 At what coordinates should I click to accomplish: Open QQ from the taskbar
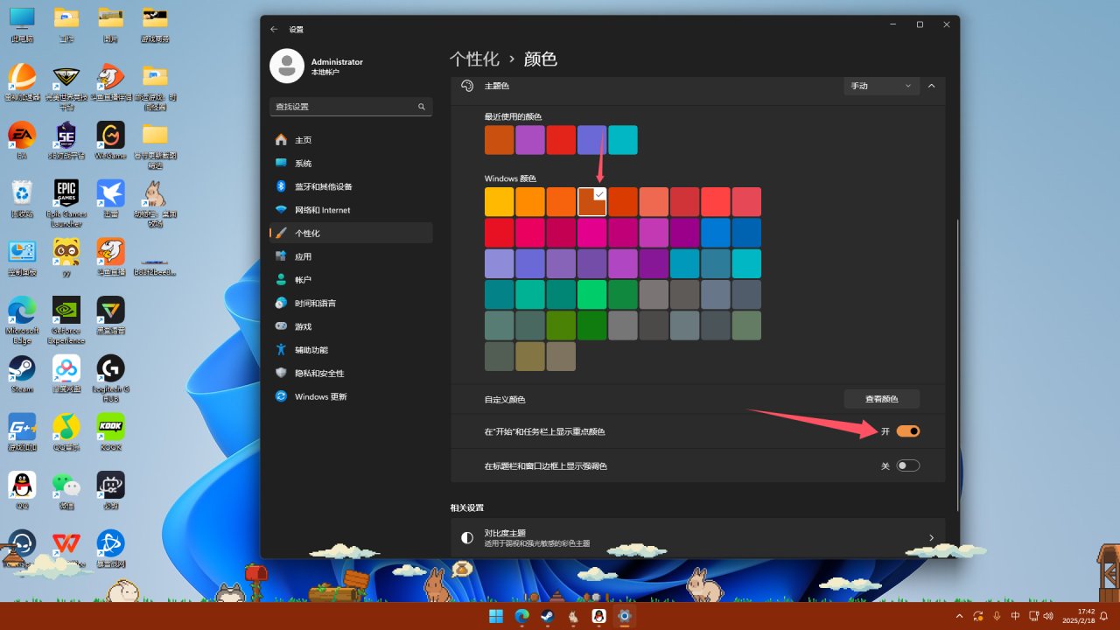598,616
